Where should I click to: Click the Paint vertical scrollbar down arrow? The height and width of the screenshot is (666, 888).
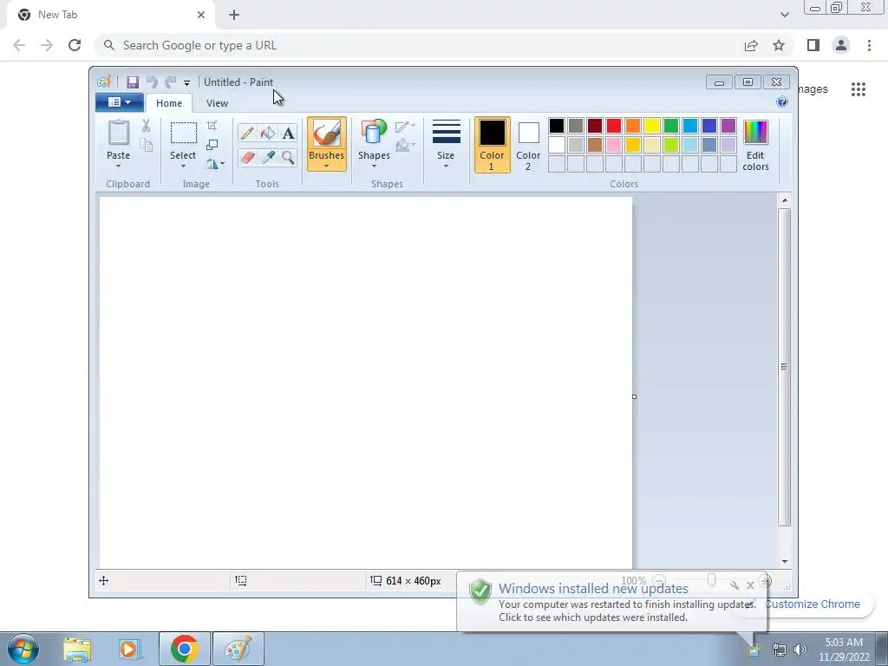[784, 561]
